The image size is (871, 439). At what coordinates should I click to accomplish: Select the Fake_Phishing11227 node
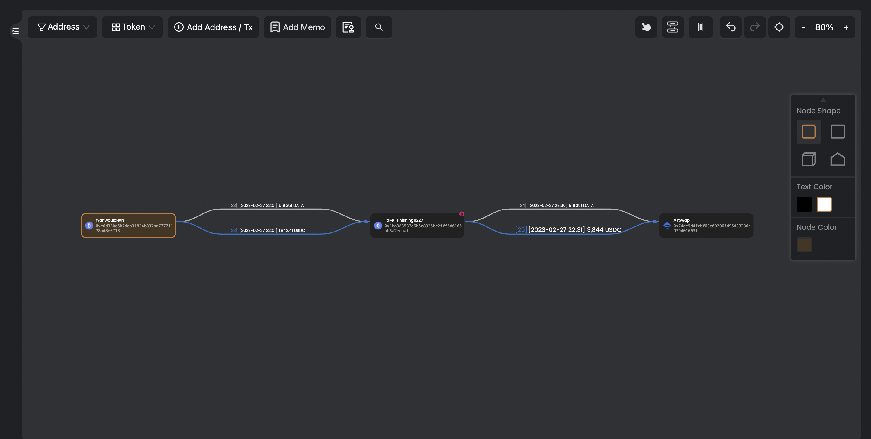pyautogui.click(x=417, y=226)
